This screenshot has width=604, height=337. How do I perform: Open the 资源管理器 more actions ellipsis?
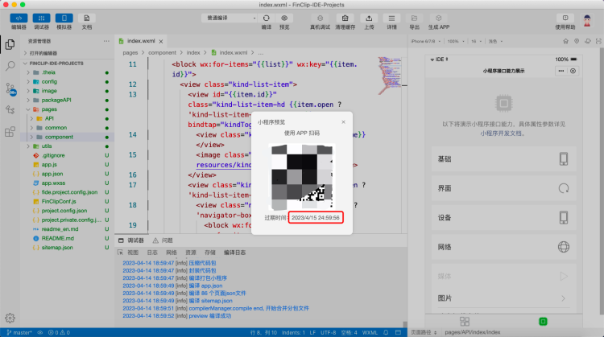pyautogui.click(x=106, y=41)
